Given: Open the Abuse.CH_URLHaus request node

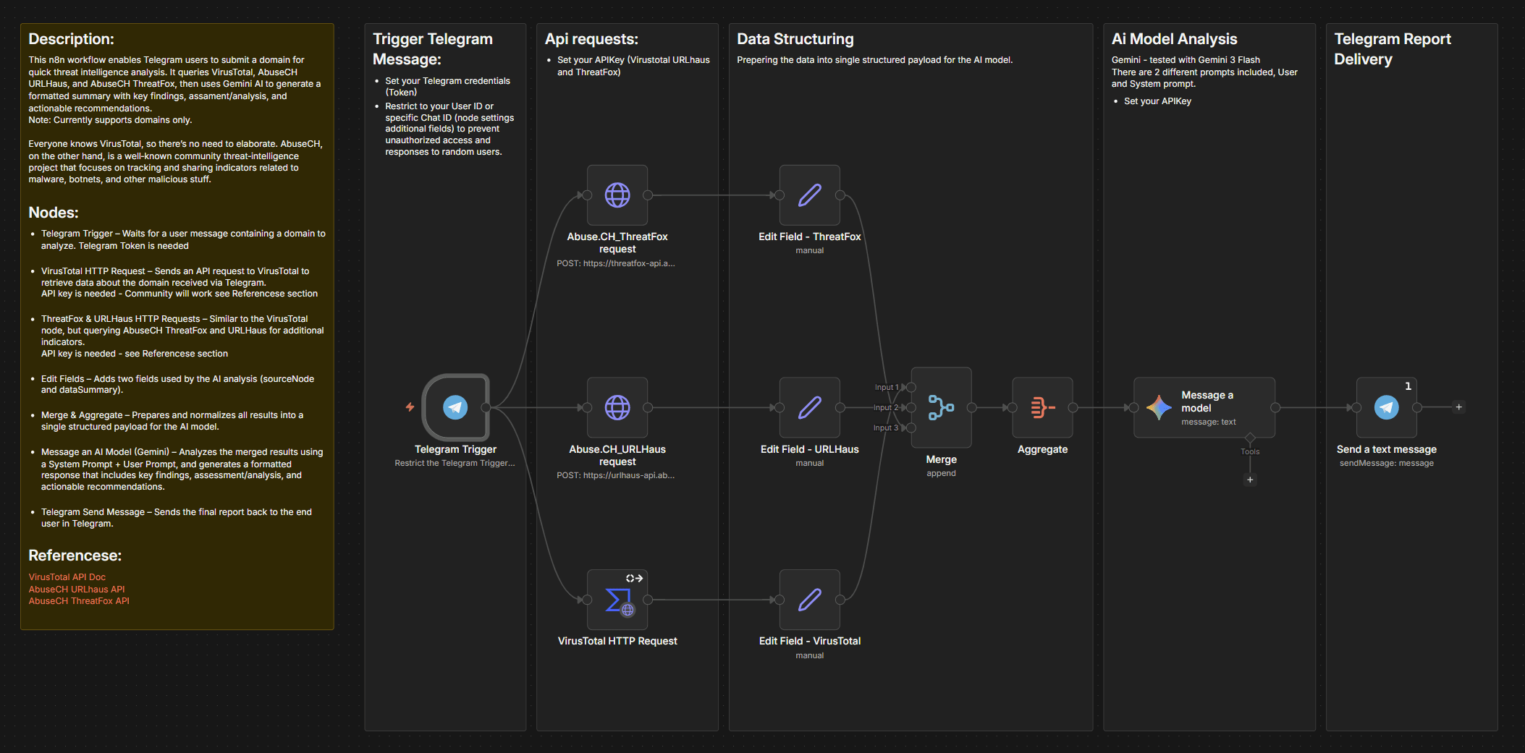Looking at the screenshot, I should pyautogui.click(x=617, y=407).
